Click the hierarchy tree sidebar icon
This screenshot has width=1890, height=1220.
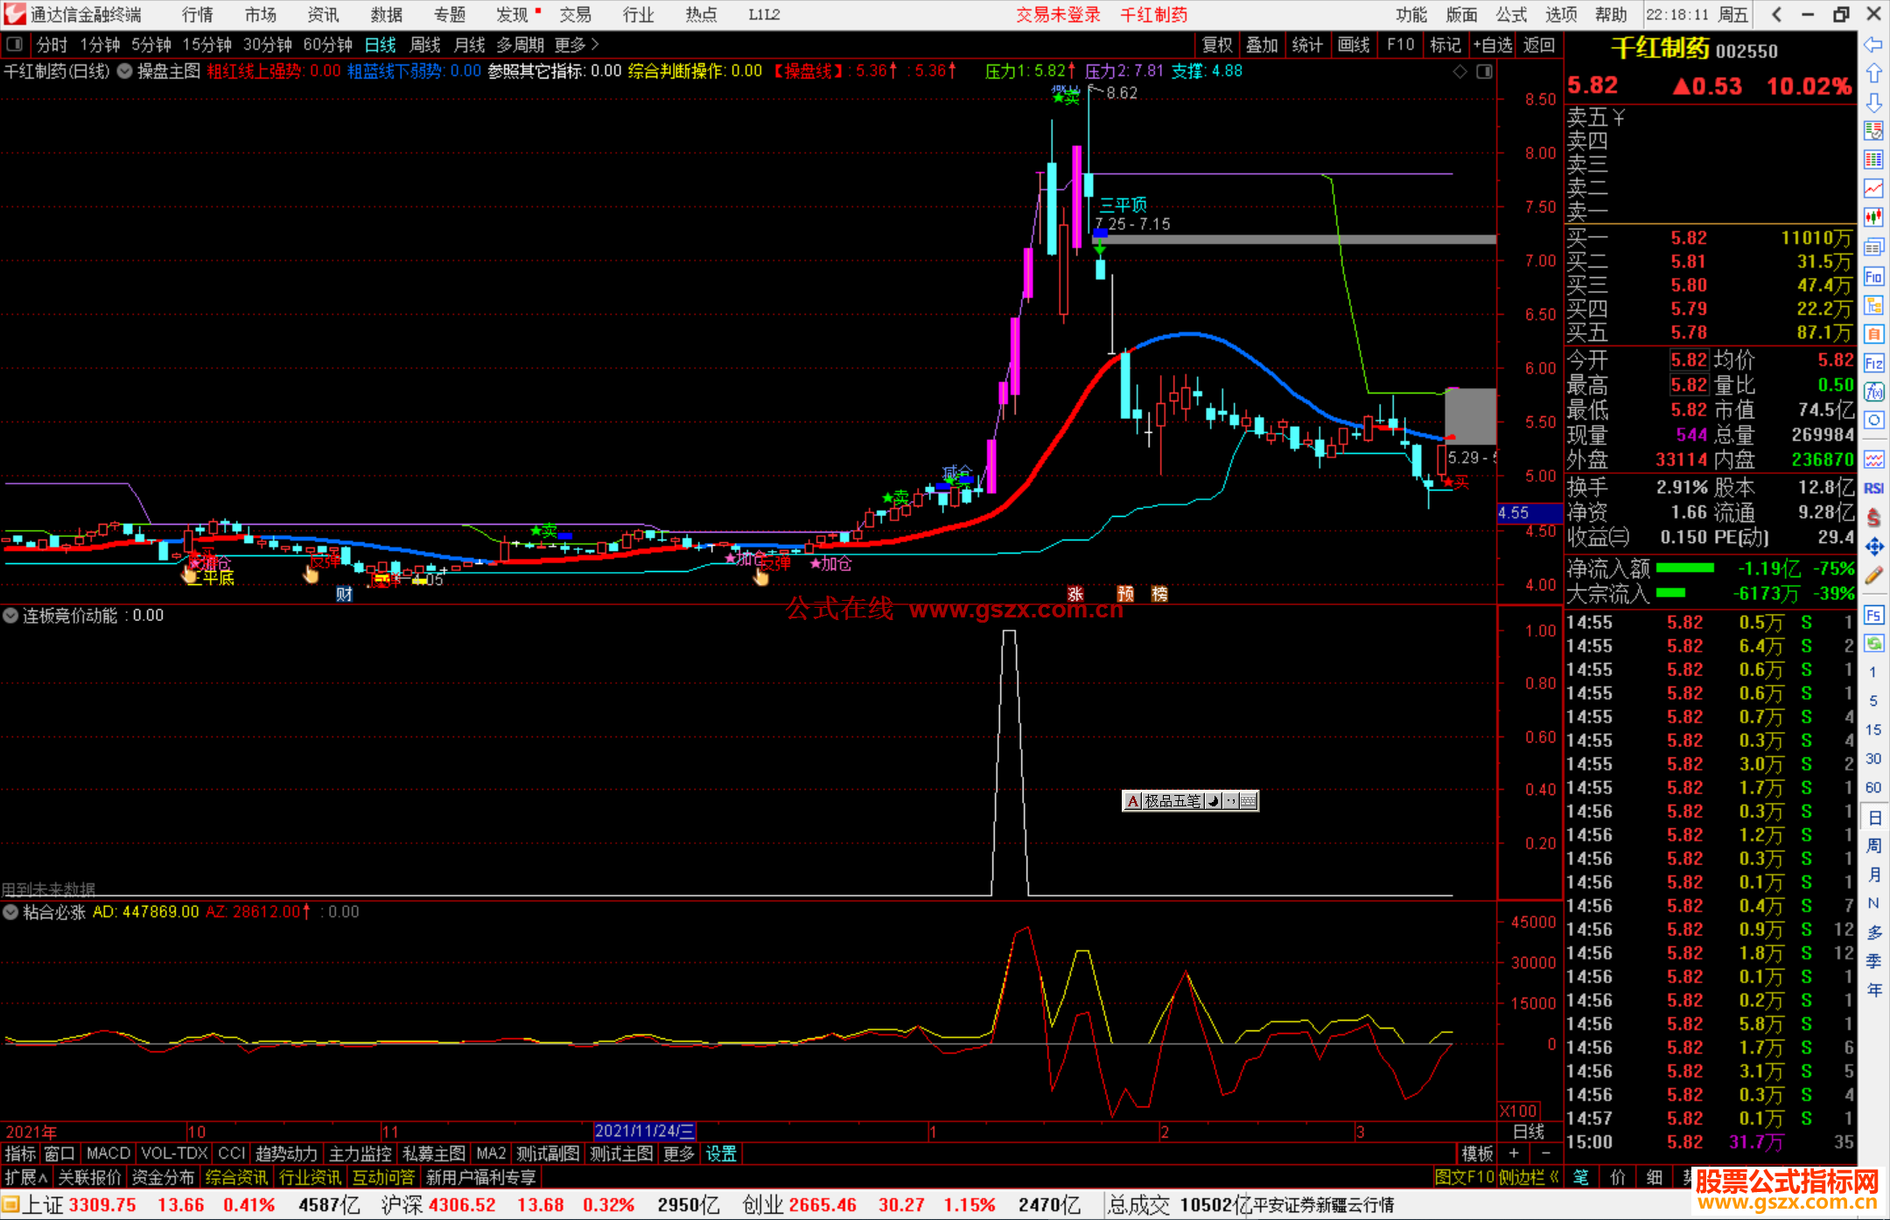click(1873, 305)
